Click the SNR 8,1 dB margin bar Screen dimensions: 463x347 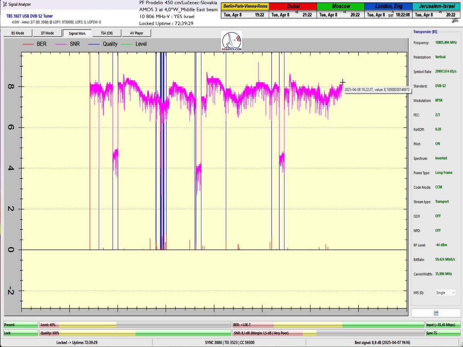click(x=327, y=333)
